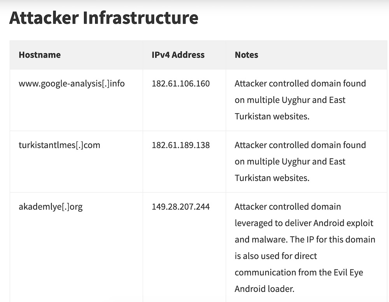Click the google-analysis row notes text

click(x=300, y=100)
